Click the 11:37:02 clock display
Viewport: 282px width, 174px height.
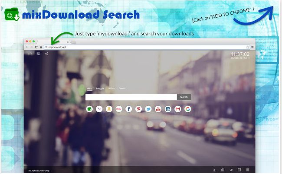tap(240, 54)
